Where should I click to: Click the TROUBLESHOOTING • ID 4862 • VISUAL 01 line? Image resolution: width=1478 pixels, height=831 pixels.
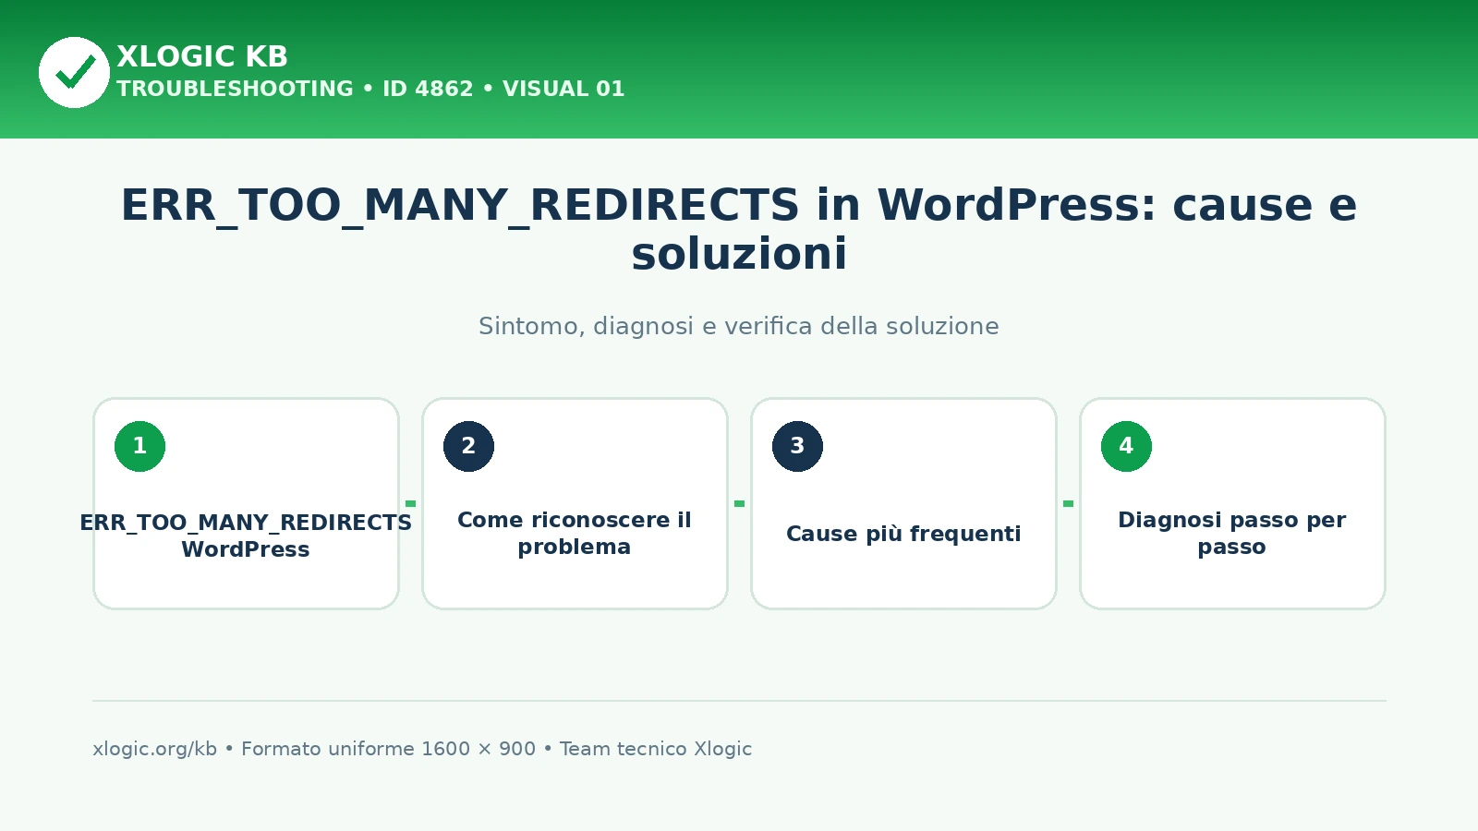point(370,89)
